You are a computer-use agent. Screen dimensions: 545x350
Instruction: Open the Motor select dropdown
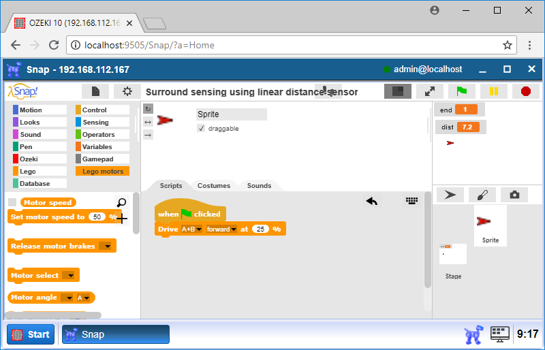click(x=69, y=275)
